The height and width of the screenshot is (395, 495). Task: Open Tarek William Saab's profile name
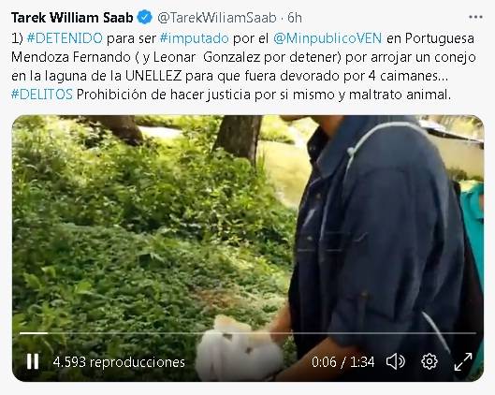point(72,18)
